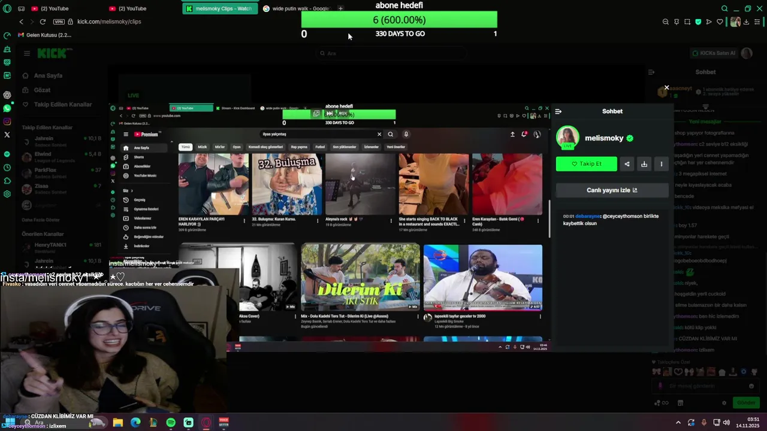
Task: Open clip more options three dots
Action: click(x=662, y=164)
